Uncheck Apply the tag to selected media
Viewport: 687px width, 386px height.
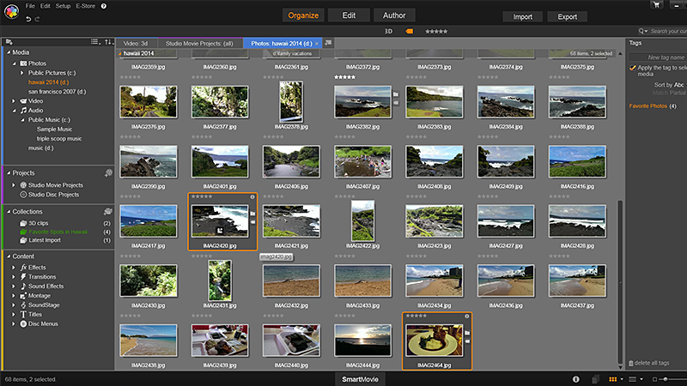click(x=633, y=67)
